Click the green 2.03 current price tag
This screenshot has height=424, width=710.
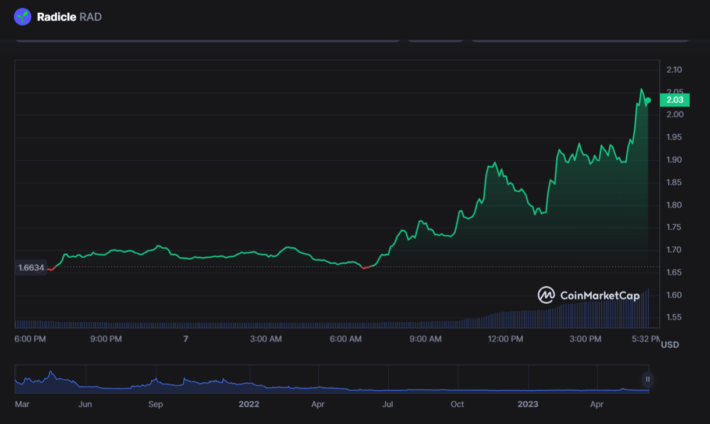tap(675, 100)
